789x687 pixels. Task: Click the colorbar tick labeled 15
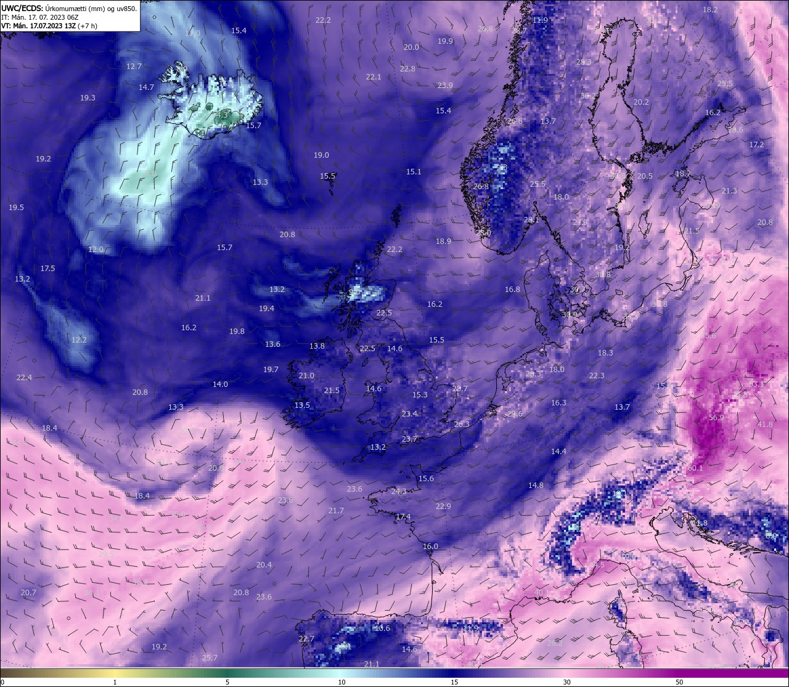click(454, 682)
